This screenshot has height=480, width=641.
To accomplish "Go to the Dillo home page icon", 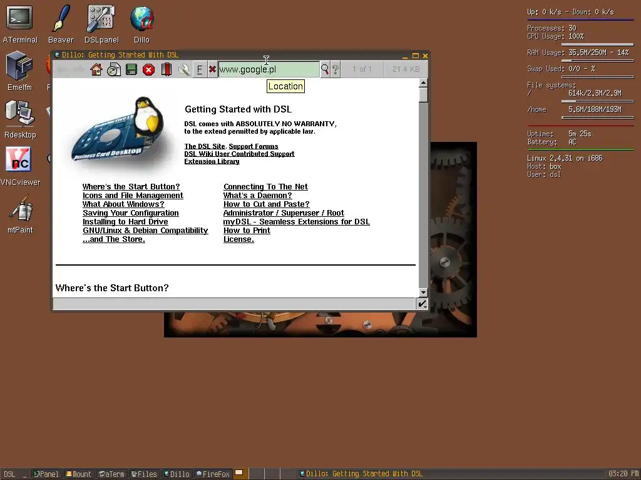I will tap(96, 69).
